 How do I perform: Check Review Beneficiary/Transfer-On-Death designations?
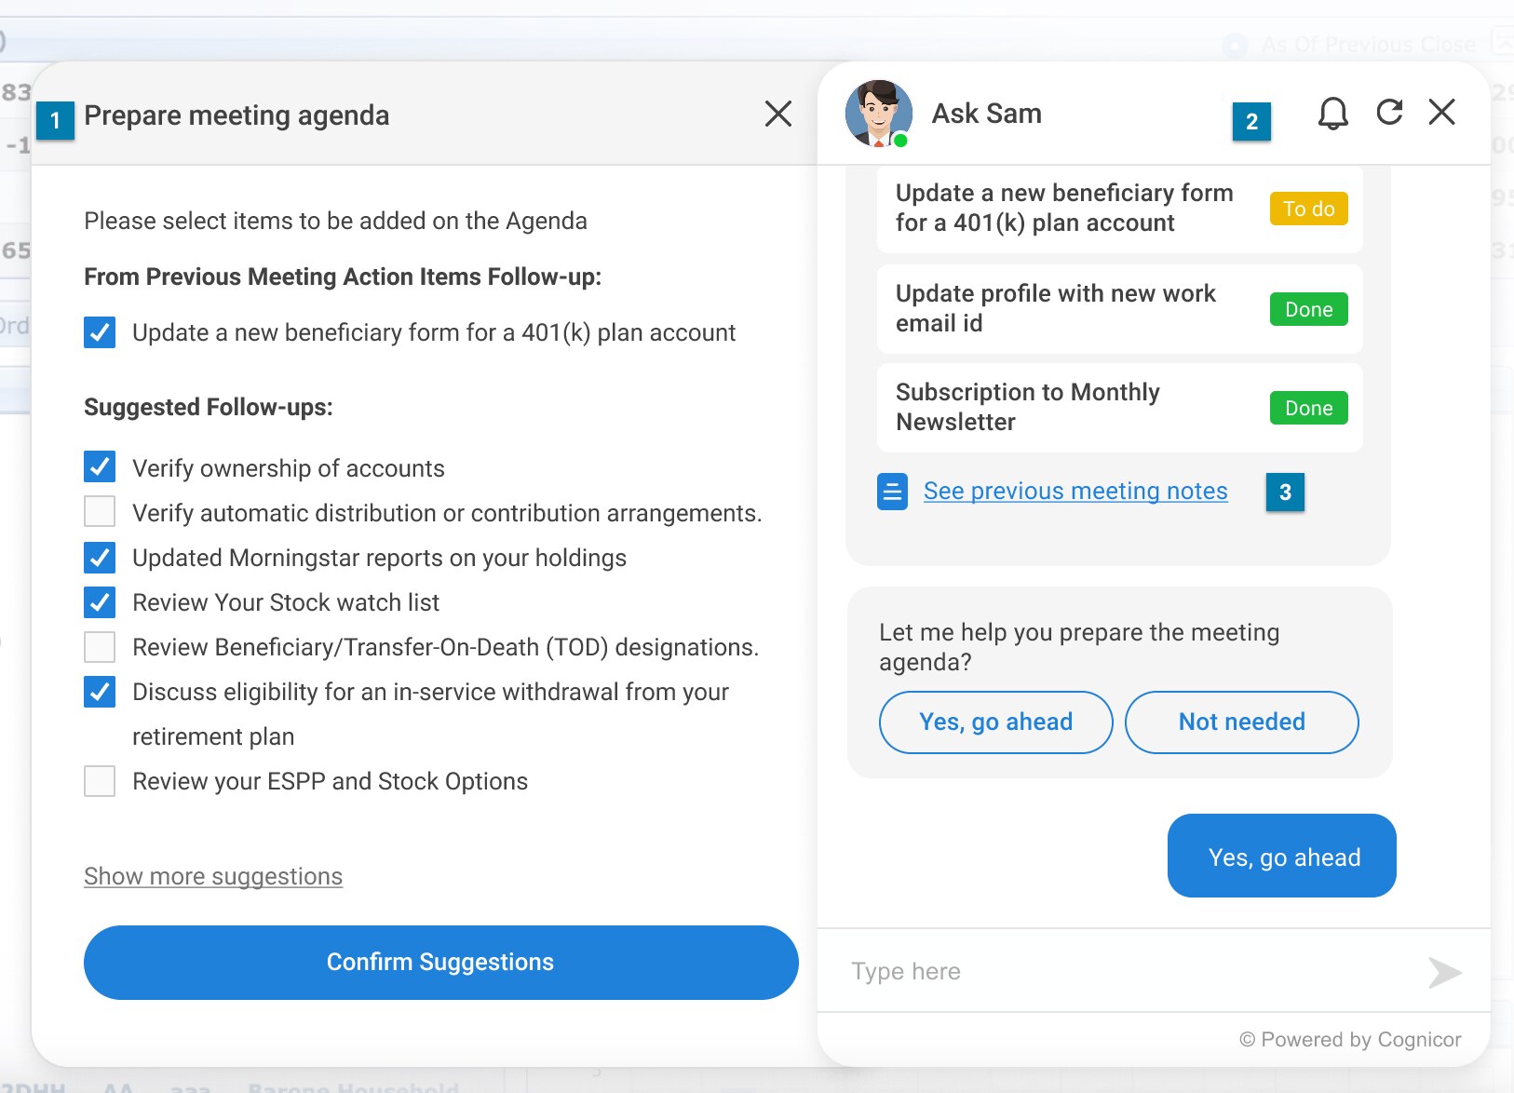click(x=100, y=646)
